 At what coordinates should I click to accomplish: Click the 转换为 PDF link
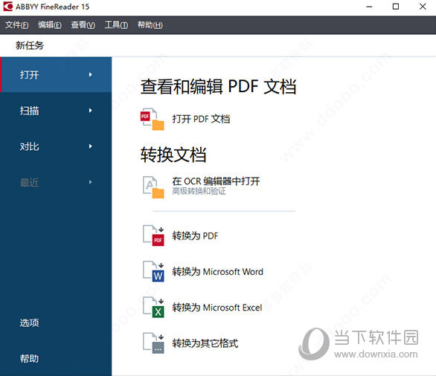pos(195,236)
